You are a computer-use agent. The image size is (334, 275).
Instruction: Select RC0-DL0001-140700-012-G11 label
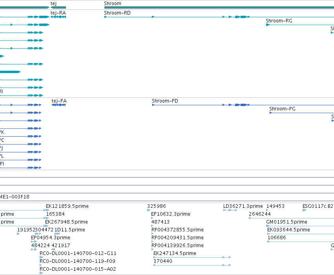[x=78, y=253]
